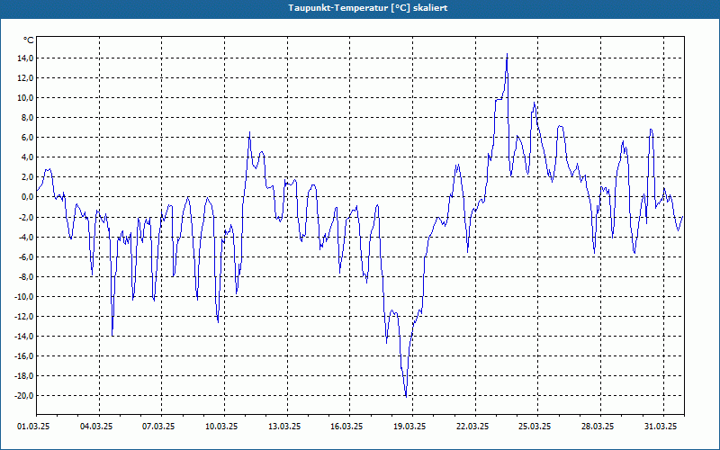
Task: Click the 4,0 y-axis label
Action: (28, 157)
